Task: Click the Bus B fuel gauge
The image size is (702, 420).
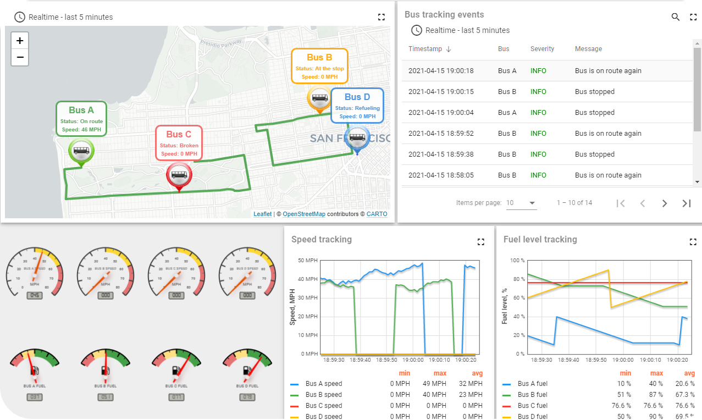Action: click(x=106, y=373)
